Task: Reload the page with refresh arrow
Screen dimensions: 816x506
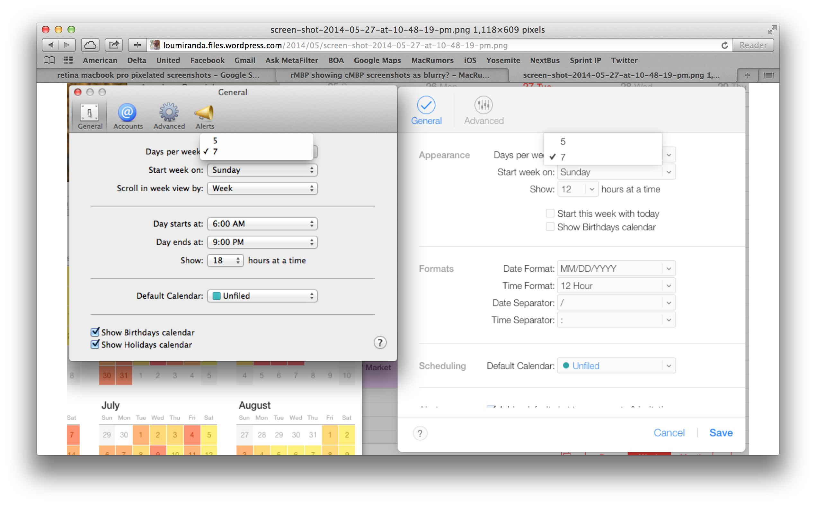Action: (724, 45)
